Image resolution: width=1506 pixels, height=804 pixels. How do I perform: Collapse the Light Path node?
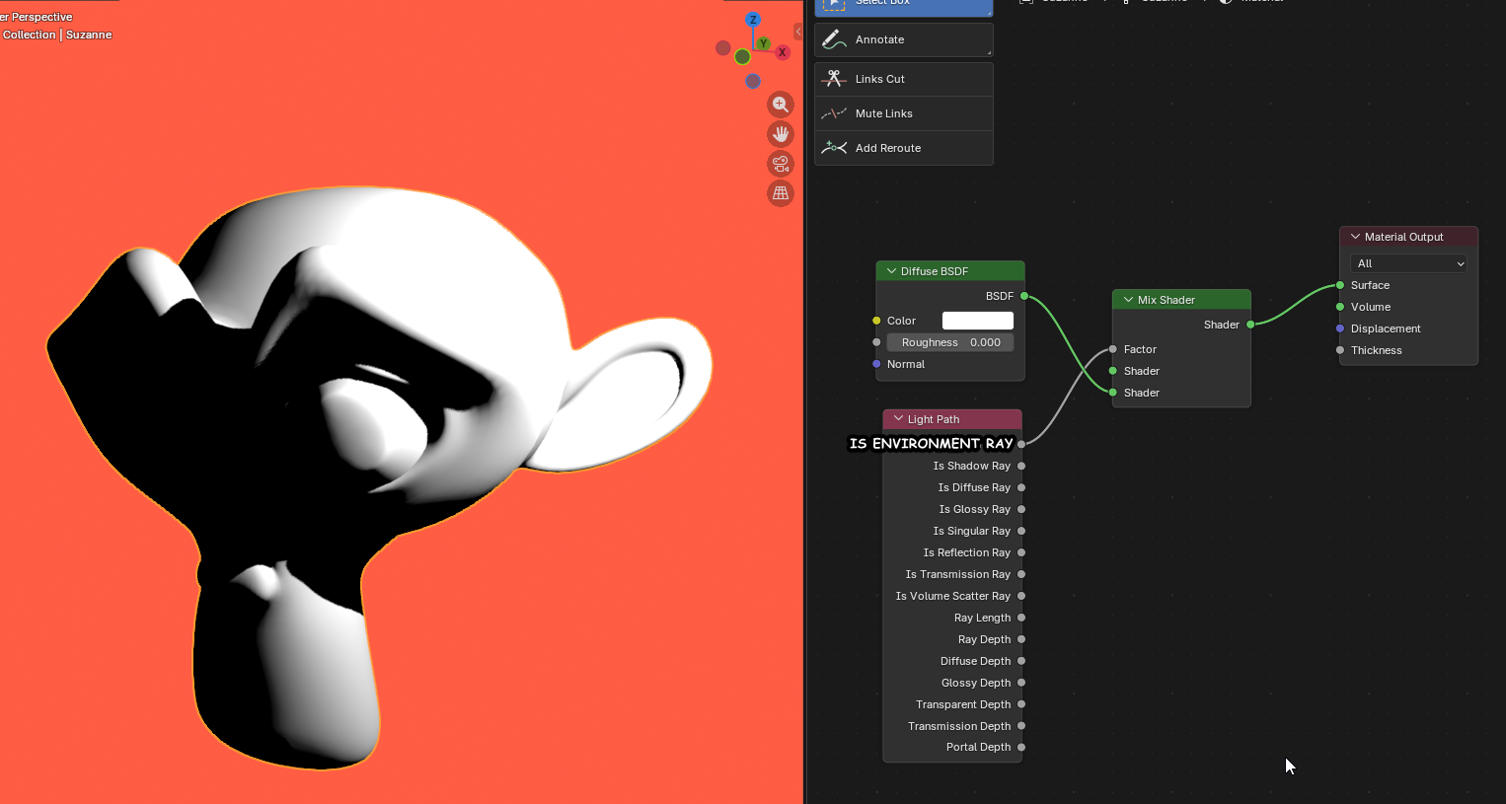(898, 419)
